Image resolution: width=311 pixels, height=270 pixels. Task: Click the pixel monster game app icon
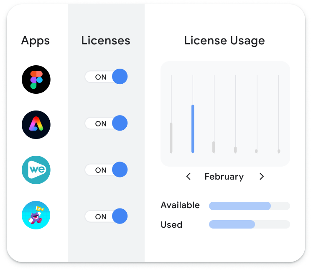click(x=36, y=215)
